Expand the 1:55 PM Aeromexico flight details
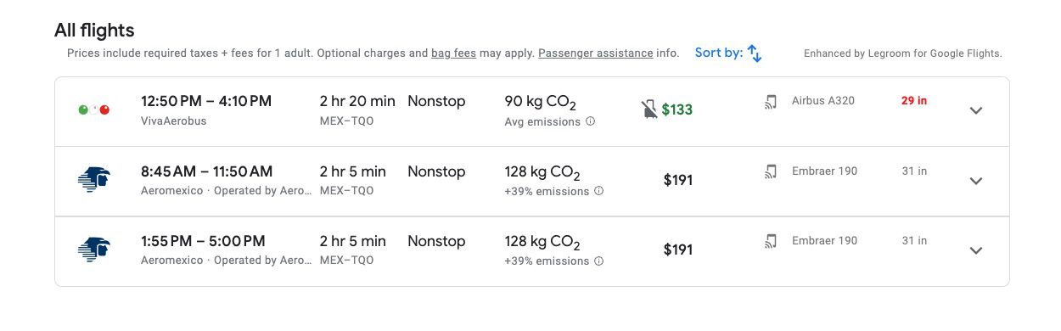1061x331 pixels. coord(976,250)
